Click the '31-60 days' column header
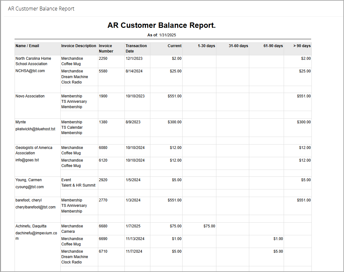The height and width of the screenshot is (272, 344). coord(238,46)
